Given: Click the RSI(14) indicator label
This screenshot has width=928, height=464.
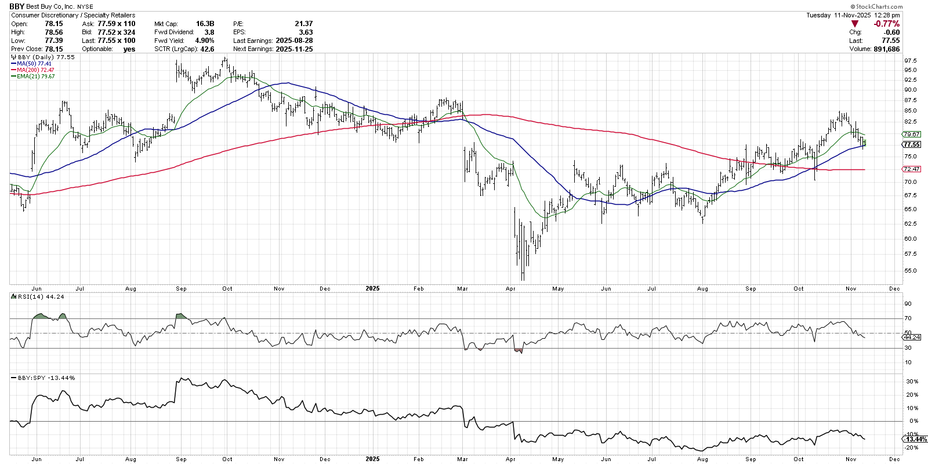Looking at the screenshot, I should (33, 296).
